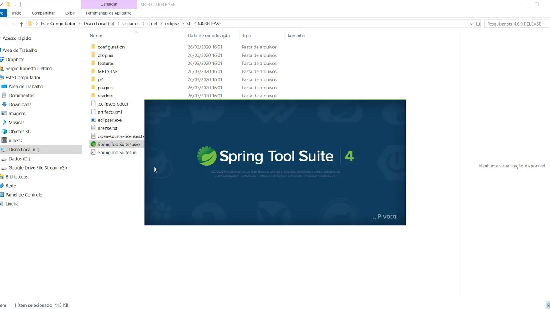Sort by Data de modificação column
550x309 pixels.
click(x=209, y=36)
